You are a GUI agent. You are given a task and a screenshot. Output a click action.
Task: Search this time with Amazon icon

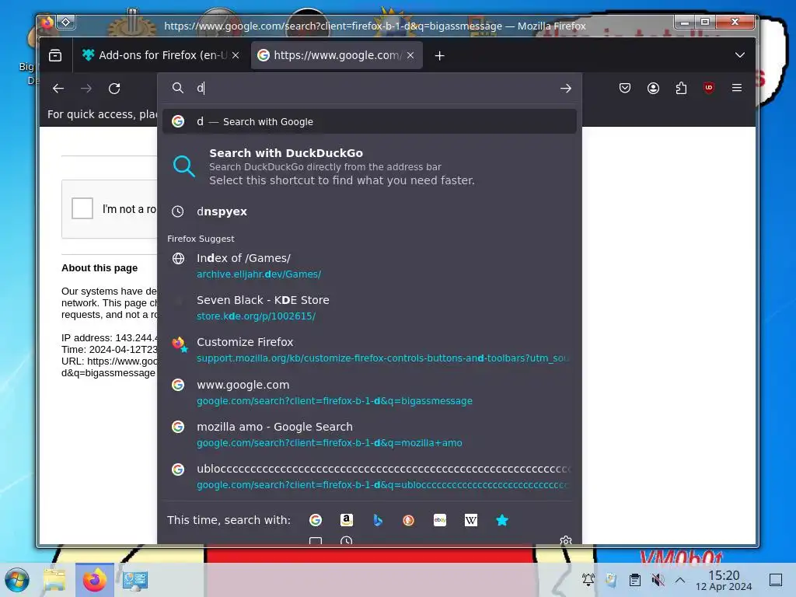point(347,520)
